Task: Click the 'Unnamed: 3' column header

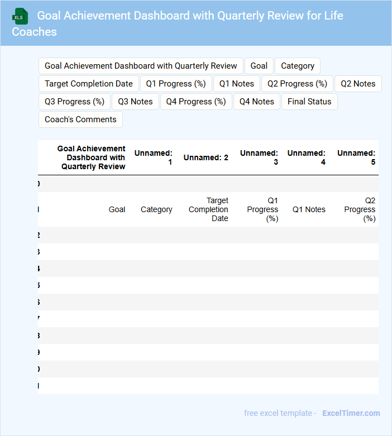Action: pyautogui.click(x=259, y=157)
